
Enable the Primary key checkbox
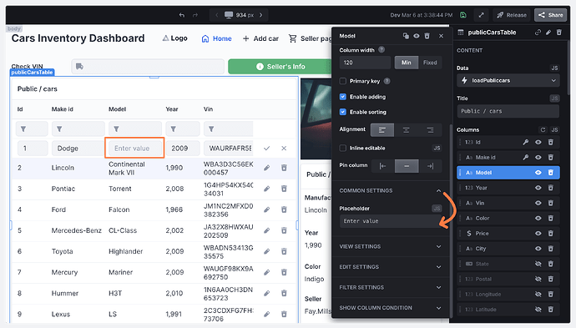(x=343, y=81)
